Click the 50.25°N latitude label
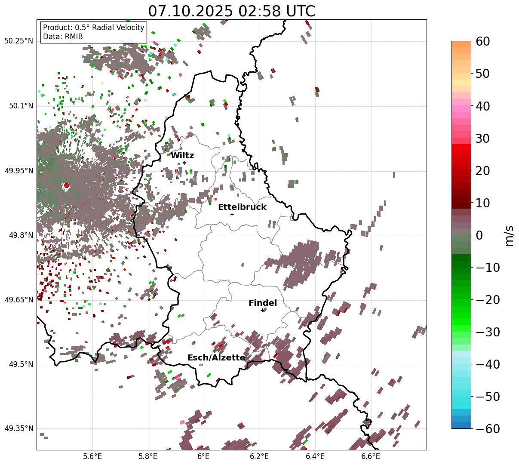 coord(18,41)
